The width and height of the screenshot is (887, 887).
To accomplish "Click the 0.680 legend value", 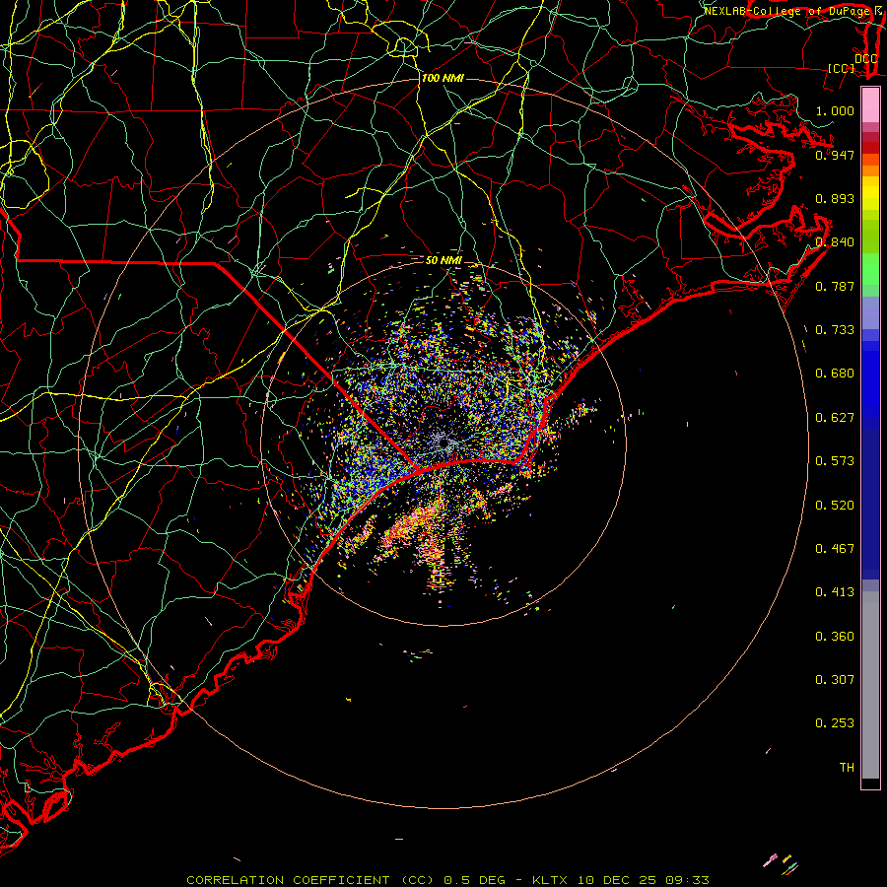I will (x=835, y=374).
